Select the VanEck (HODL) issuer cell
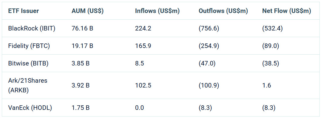321x118 pixels. point(30,107)
